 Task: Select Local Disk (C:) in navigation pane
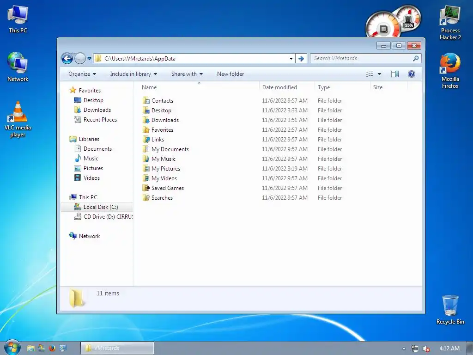coord(96,207)
